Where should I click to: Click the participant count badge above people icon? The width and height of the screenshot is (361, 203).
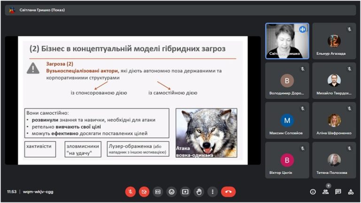[x=329, y=186]
